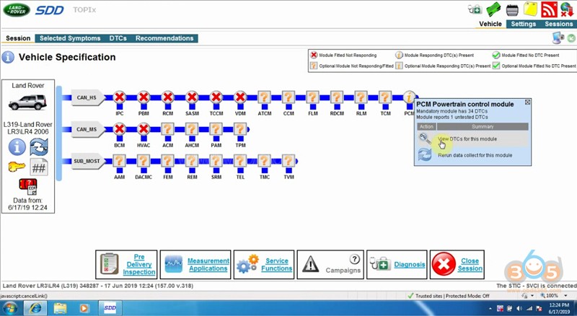Click the RDCM module icon
Viewport: 577px width, 316px height.
(337, 97)
